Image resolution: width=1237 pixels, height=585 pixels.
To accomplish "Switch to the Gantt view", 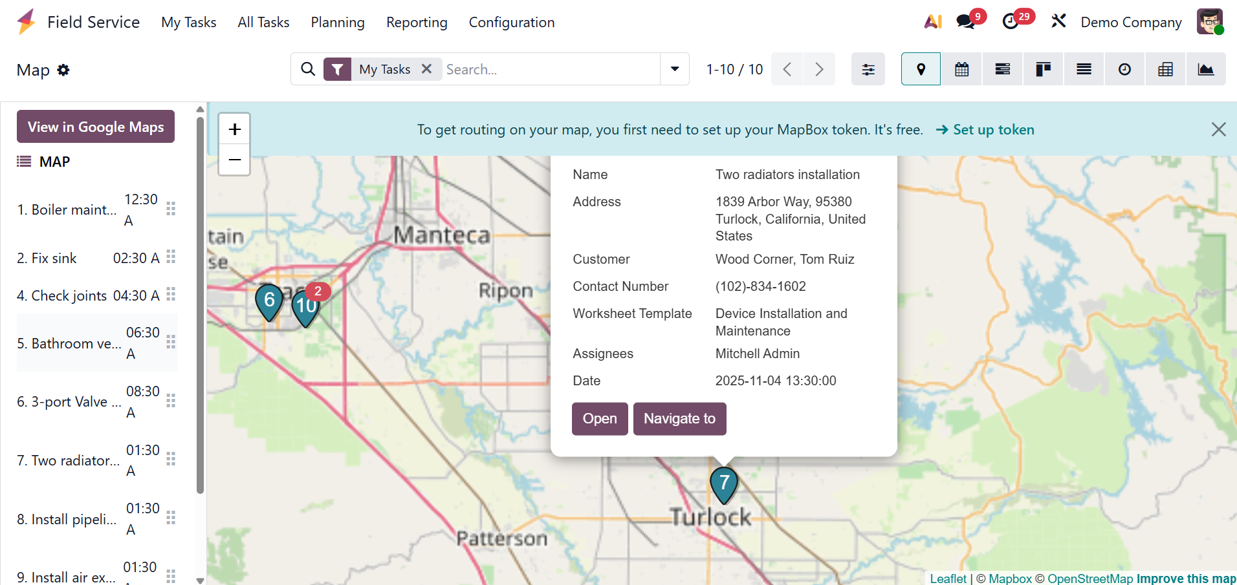I will 1002,69.
